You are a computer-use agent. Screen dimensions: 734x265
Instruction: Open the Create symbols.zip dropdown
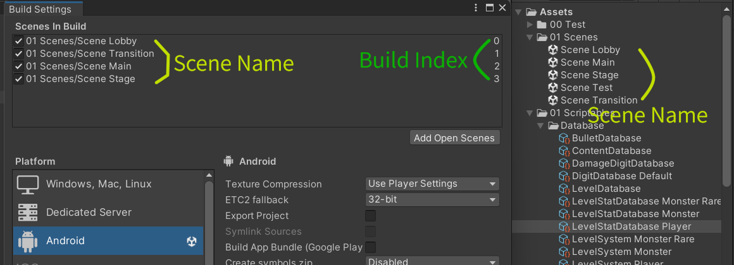pyautogui.click(x=432, y=261)
